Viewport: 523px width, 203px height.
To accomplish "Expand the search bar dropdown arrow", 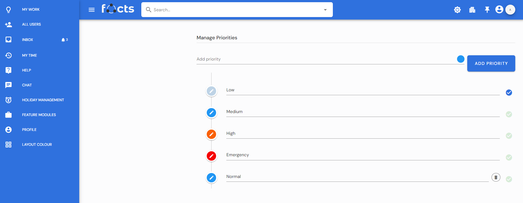I will coord(325,10).
